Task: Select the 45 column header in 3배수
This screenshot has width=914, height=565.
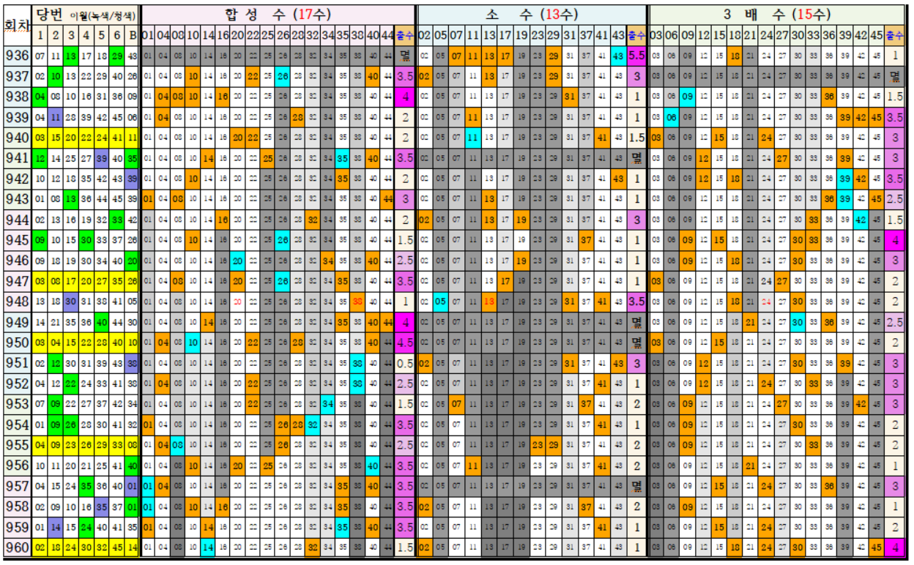Action: (876, 35)
